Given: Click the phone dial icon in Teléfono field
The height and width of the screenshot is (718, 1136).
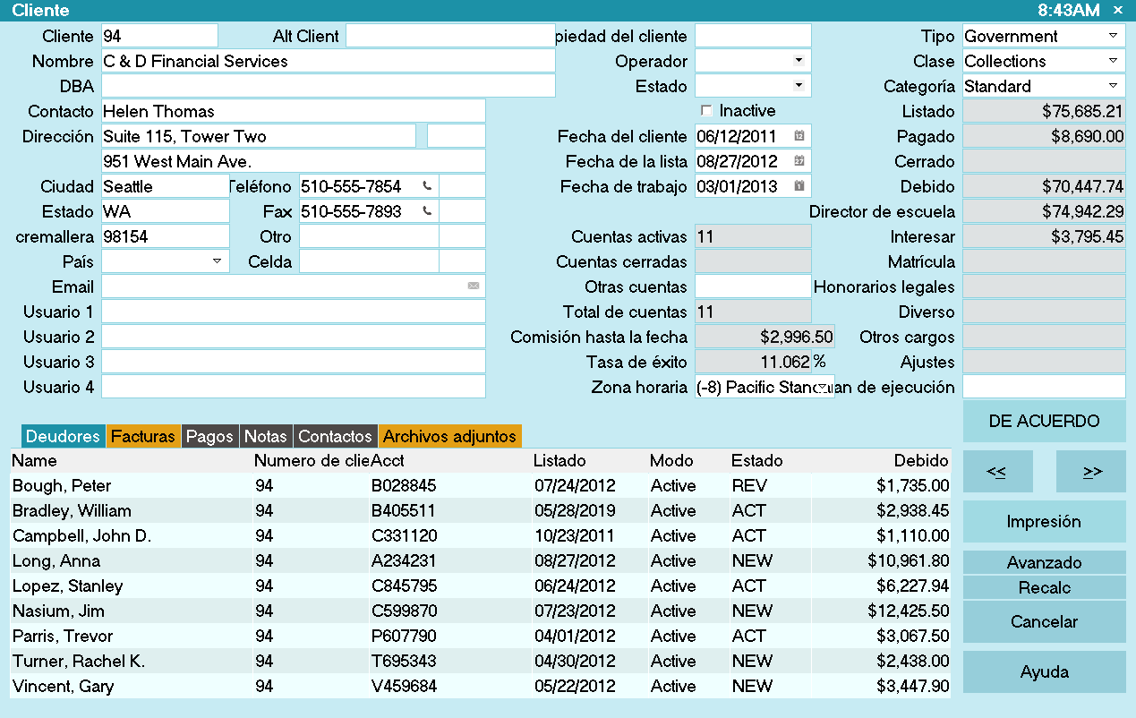Looking at the screenshot, I should 427,186.
